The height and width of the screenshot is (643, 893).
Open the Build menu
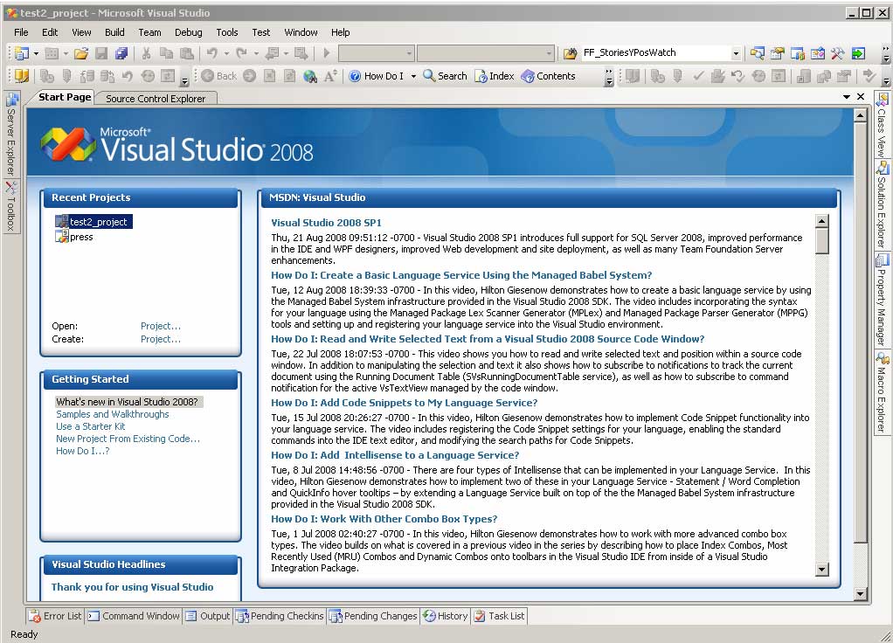(114, 32)
